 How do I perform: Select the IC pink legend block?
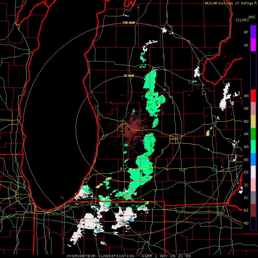pos(253,185)
